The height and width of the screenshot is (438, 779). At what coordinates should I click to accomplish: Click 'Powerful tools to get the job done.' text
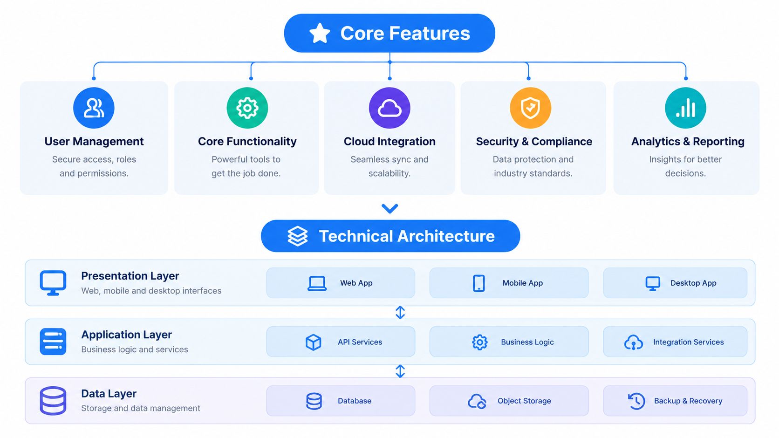tap(246, 166)
